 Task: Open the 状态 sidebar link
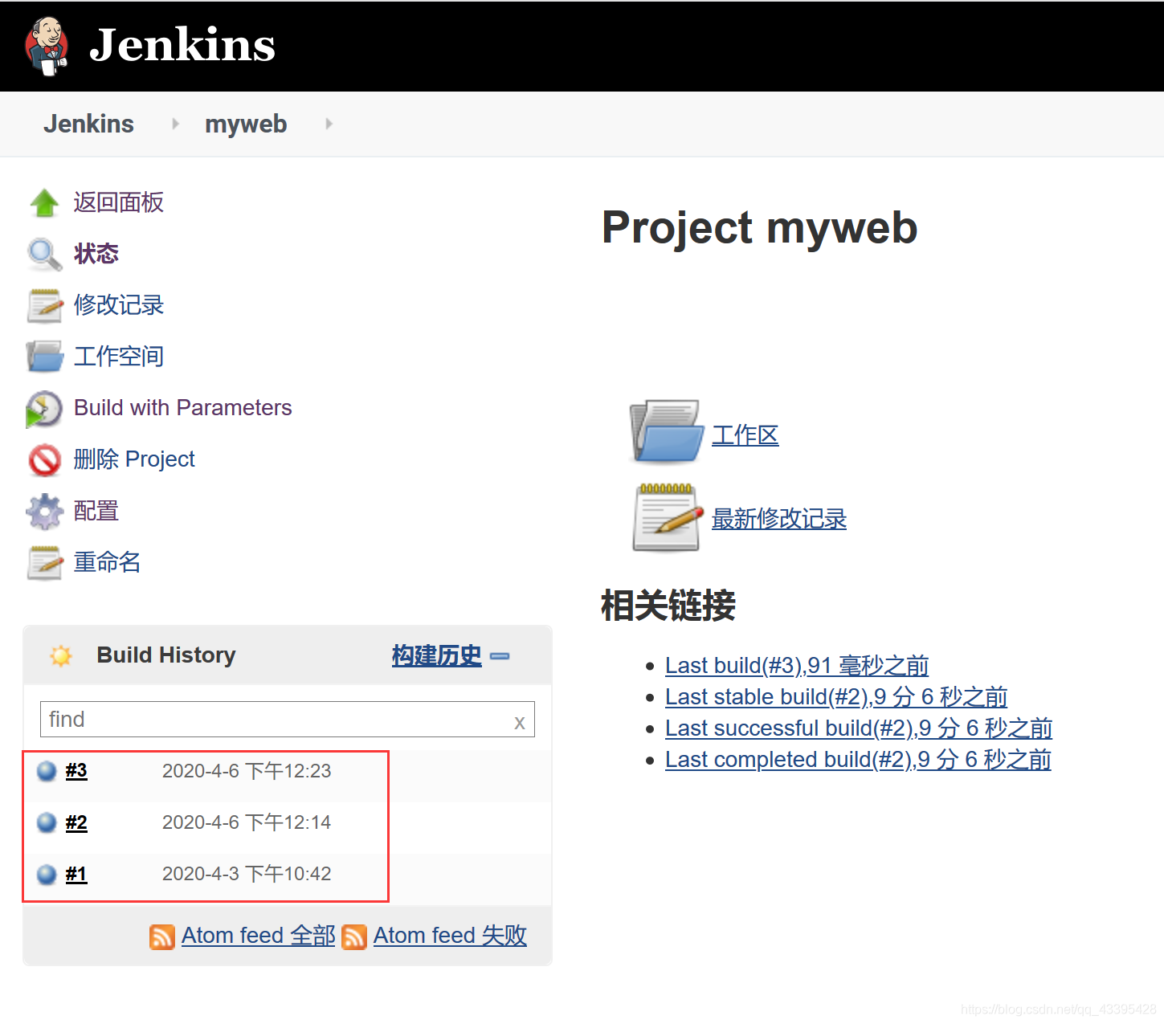tap(96, 254)
